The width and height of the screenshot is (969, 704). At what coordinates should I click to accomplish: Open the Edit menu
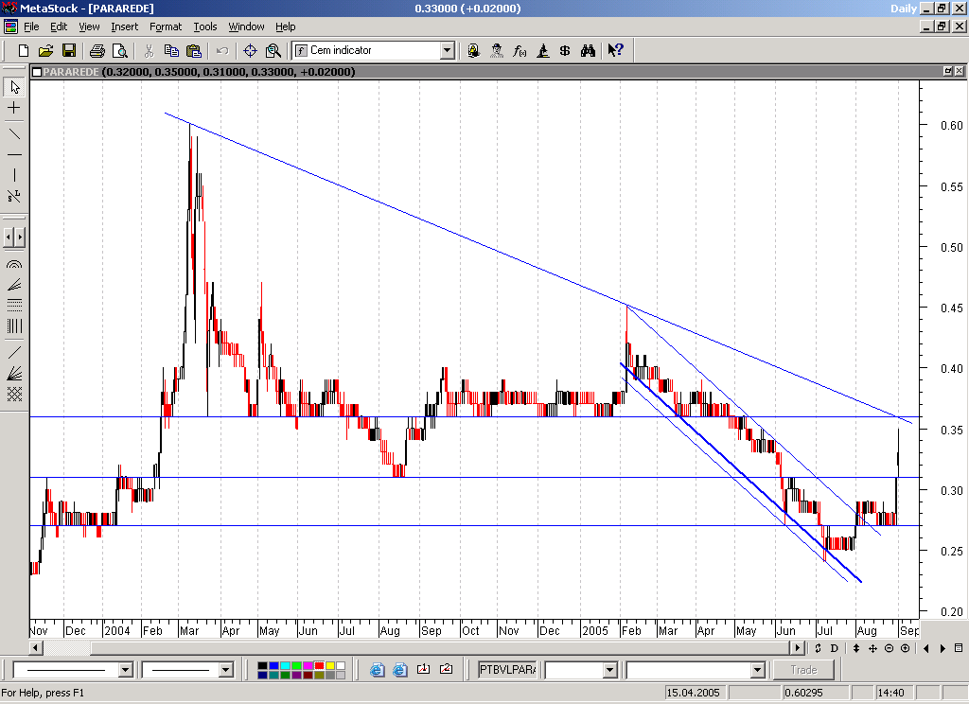[59, 26]
